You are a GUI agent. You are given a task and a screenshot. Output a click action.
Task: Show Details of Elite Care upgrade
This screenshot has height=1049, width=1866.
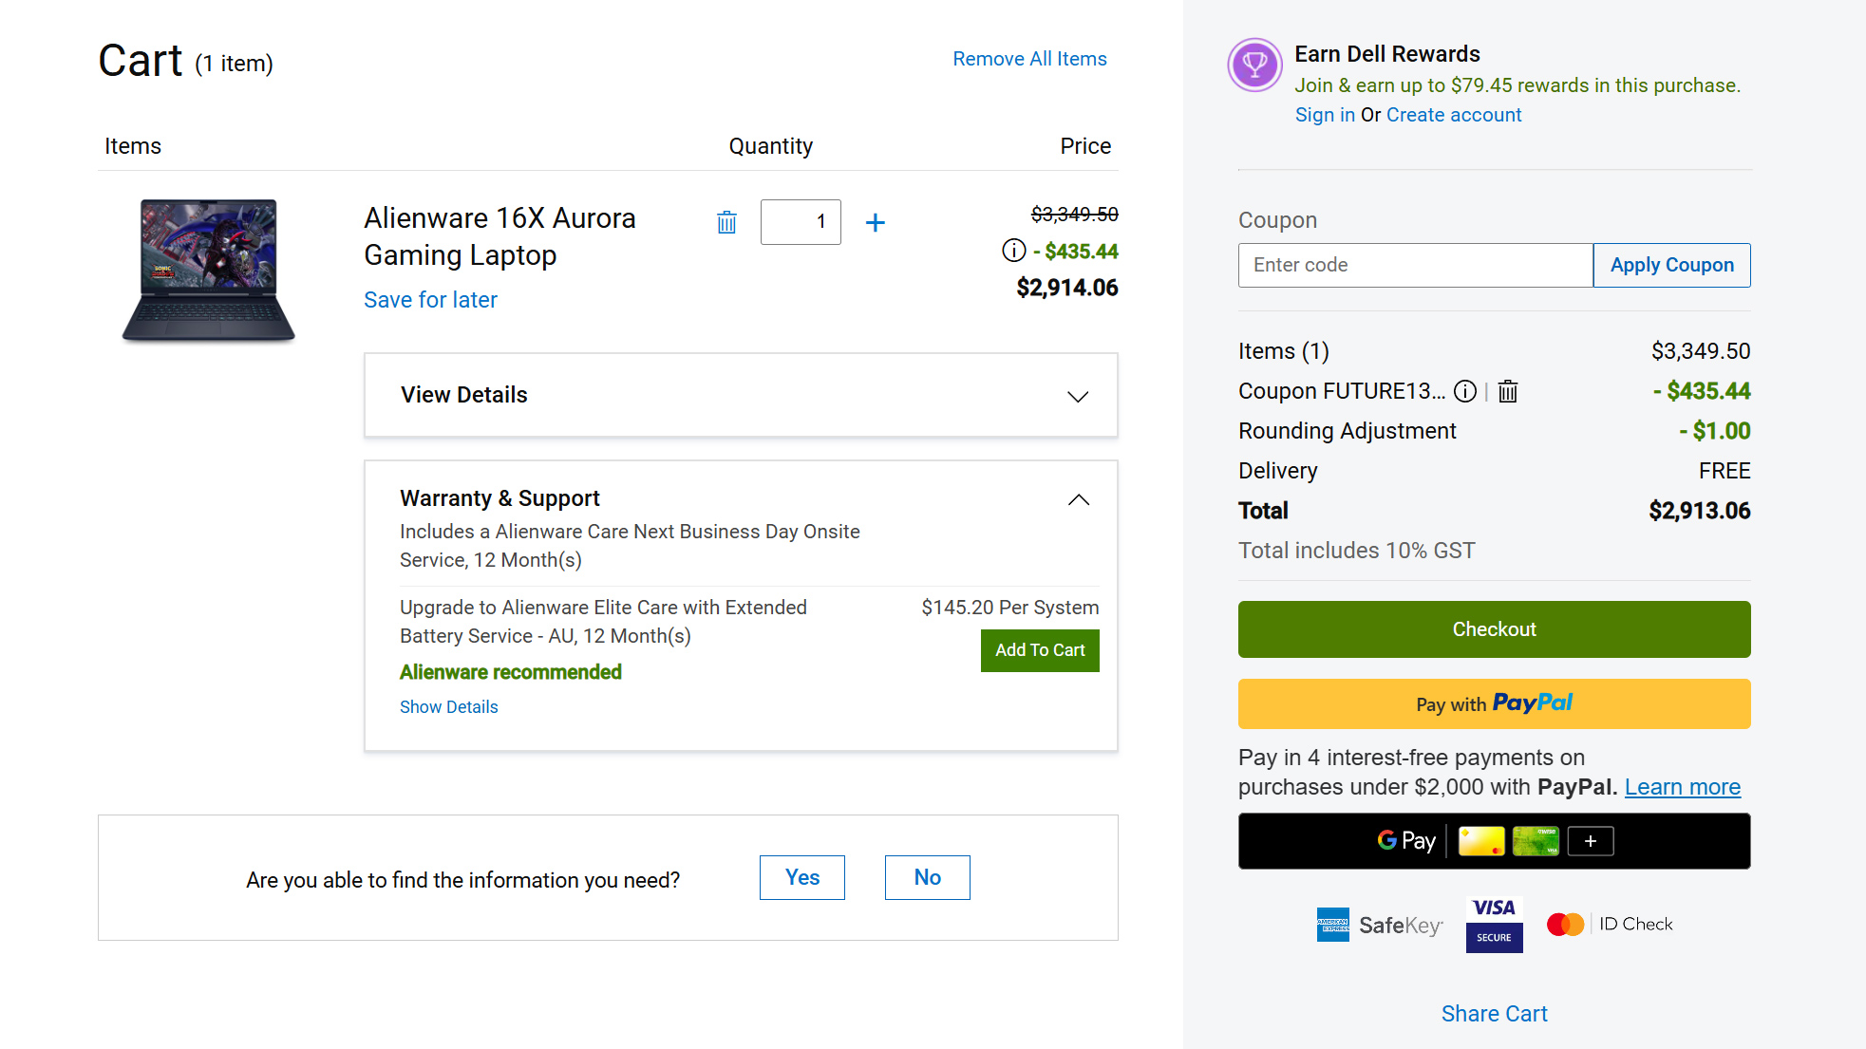pos(448,706)
